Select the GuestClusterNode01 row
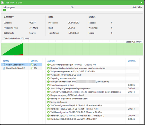Screen dimensions: 145x125 click(x=22, y=65)
